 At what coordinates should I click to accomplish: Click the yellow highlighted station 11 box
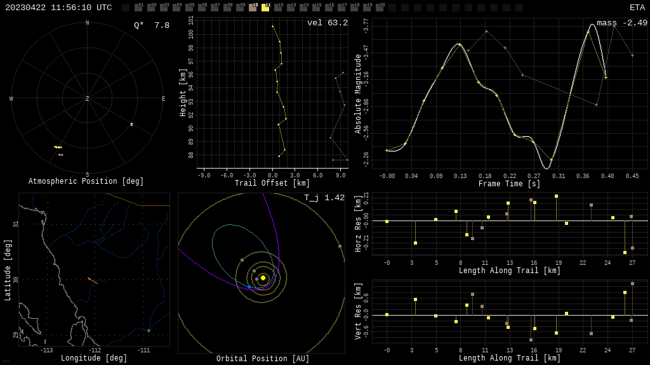(x=265, y=8)
